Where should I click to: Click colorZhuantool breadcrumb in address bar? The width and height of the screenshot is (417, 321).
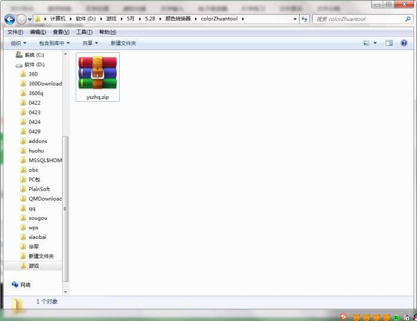[x=219, y=18]
